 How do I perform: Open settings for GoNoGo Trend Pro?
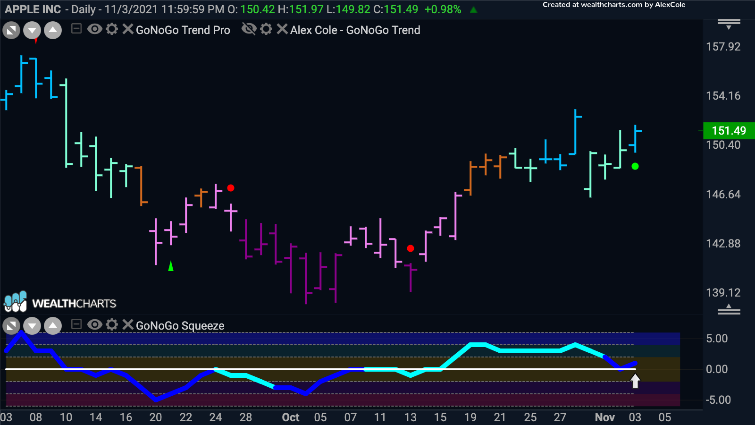pyautogui.click(x=112, y=29)
